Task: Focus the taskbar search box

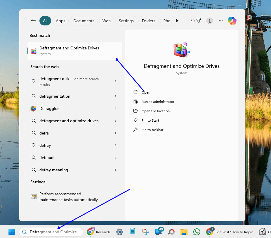Action: coord(51,232)
